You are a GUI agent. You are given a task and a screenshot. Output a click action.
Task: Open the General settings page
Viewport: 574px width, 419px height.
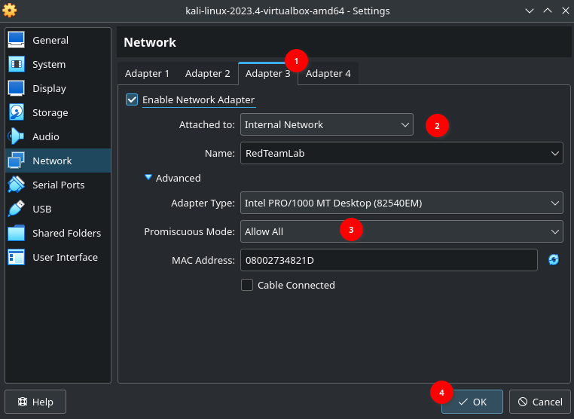click(x=58, y=40)
